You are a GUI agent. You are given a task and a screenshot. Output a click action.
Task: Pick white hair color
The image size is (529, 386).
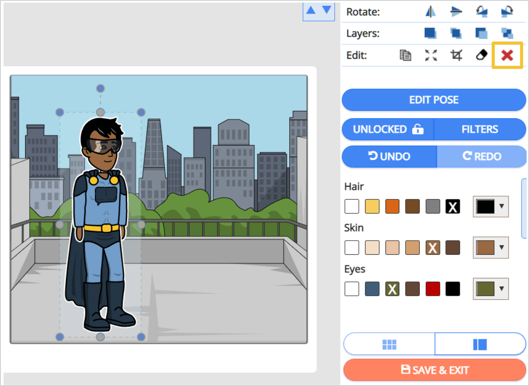[352, 206]
